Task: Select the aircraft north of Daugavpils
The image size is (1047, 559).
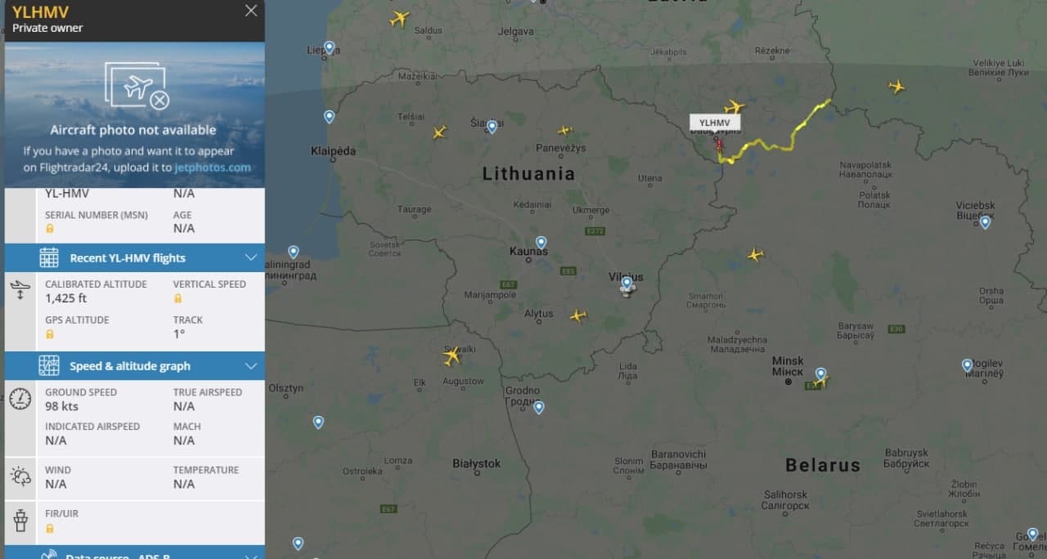Action: pyautogui.click(x=735, y=107)
